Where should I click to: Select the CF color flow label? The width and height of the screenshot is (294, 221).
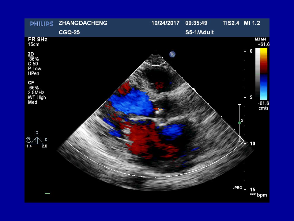pyautogui.click(x=31, y=83)
